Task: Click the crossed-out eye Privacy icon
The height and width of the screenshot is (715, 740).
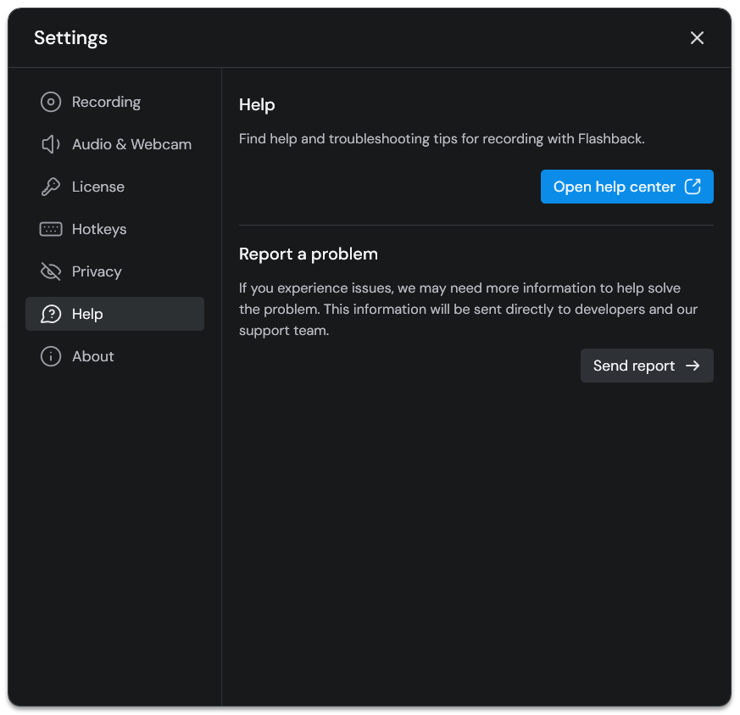Action: pyautogui.click(x=51, y=271)
